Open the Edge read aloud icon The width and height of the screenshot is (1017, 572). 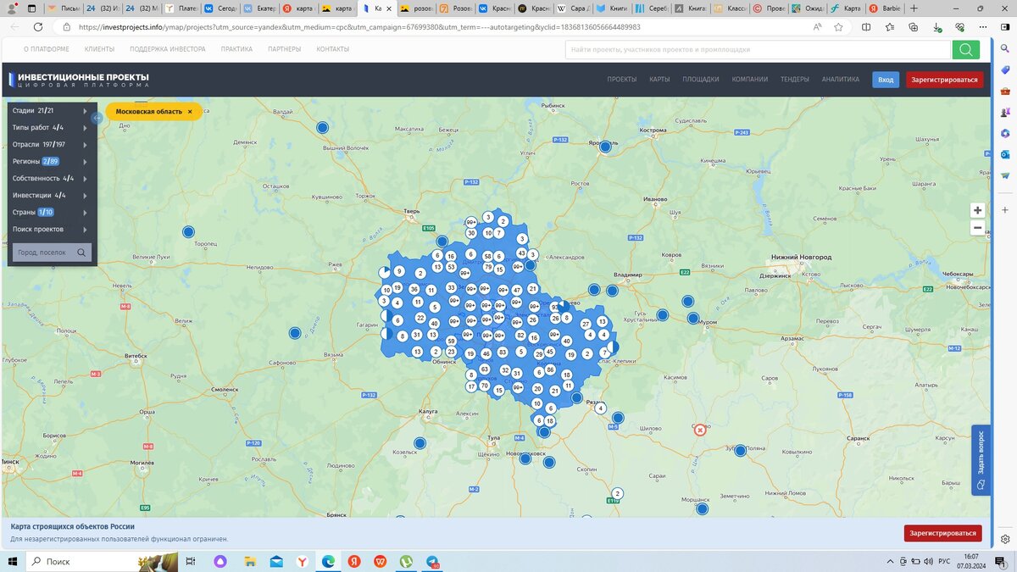point(817,26)
